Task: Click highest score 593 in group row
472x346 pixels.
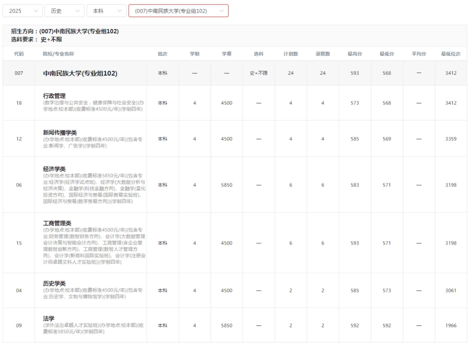Action: coord(355,73)
